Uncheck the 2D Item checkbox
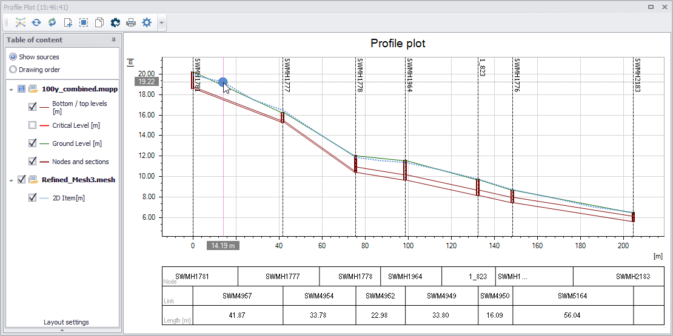This screenshot has height=336, width=673. click(x=32, y=198)
